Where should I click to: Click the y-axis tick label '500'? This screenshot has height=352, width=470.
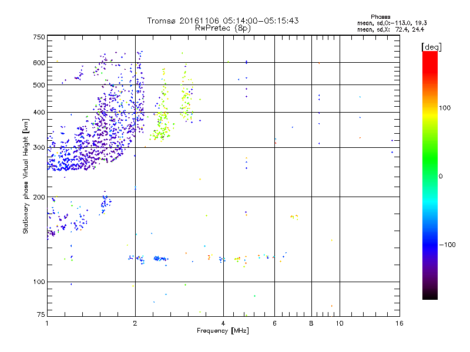(x=39, y=85)
